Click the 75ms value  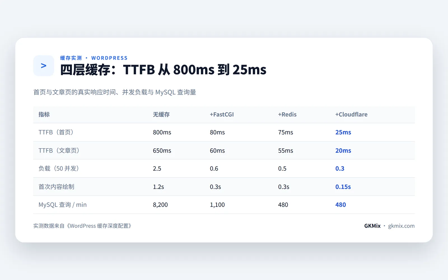286,132
